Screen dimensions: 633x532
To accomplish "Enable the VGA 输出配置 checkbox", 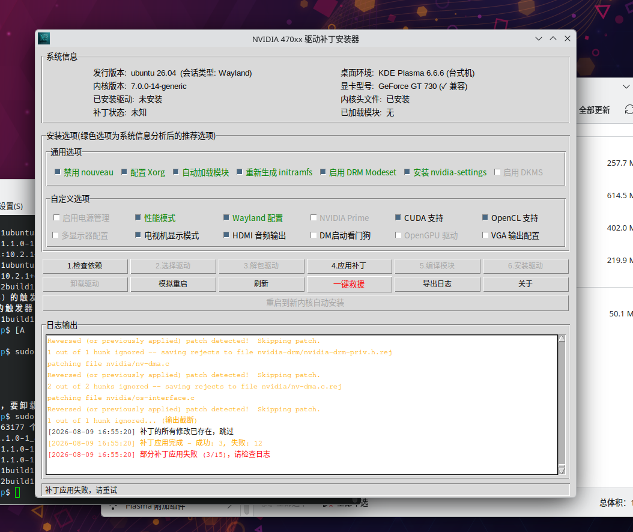I will (x=485, y=235).
